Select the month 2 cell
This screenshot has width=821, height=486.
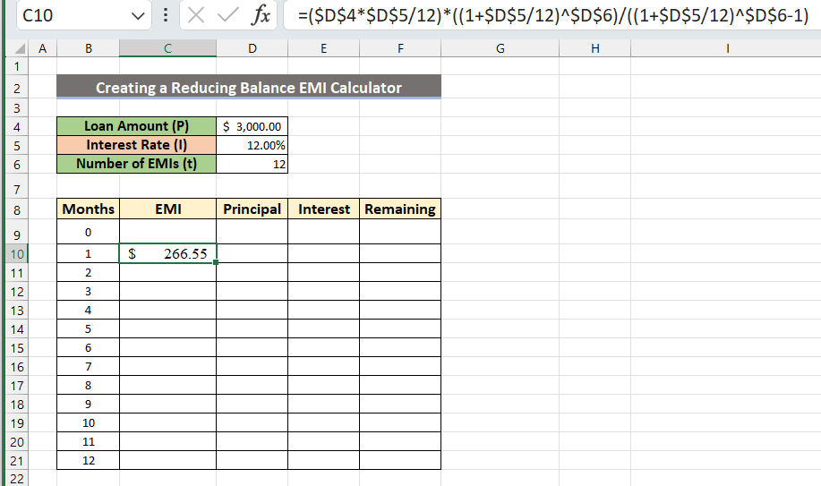[88, 272]
